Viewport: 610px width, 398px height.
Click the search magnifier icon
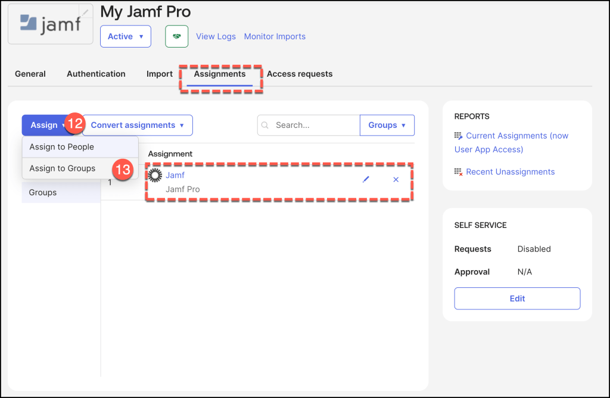(266, 126)
